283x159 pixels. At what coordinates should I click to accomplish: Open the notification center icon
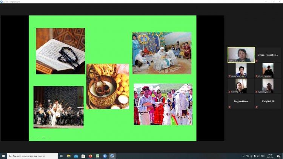click(x=279, y=156)
